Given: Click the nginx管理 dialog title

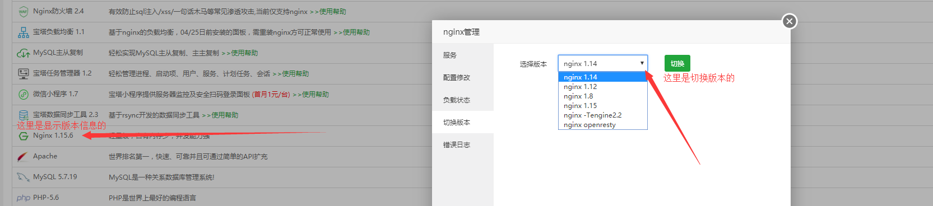Looking at the screenshot, I should point(461,32).
